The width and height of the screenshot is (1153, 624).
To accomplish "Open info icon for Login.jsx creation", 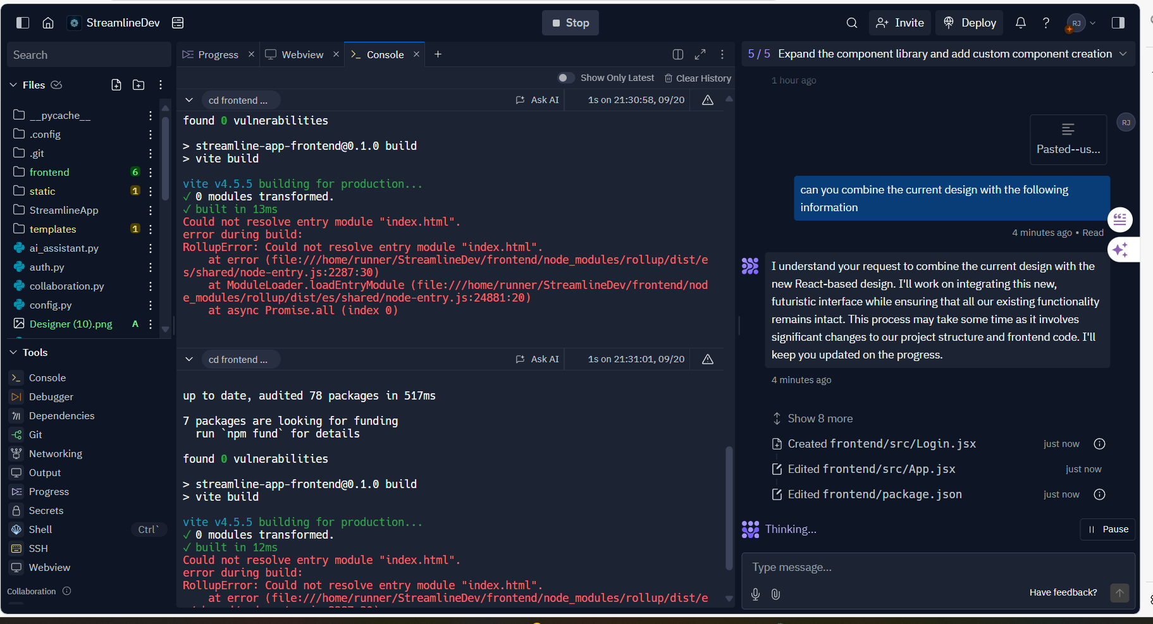I will click(x=1099, y=444).
